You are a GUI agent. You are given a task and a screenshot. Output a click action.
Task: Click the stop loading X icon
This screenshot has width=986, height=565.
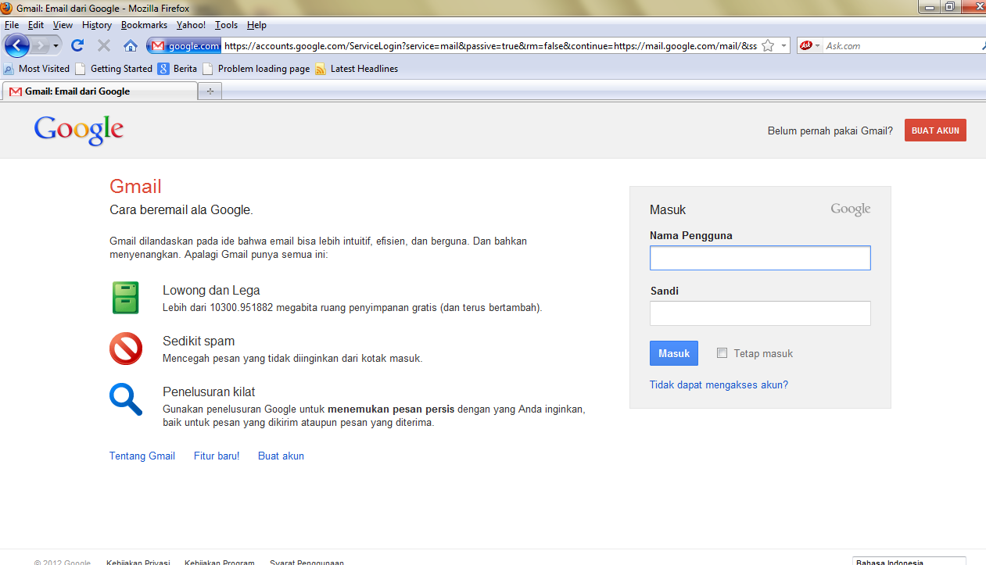103,45
